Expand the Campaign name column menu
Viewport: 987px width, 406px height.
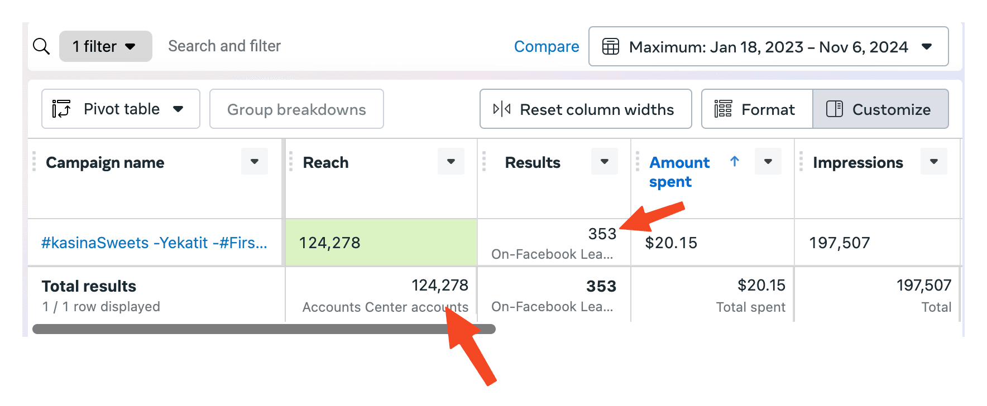255,162
